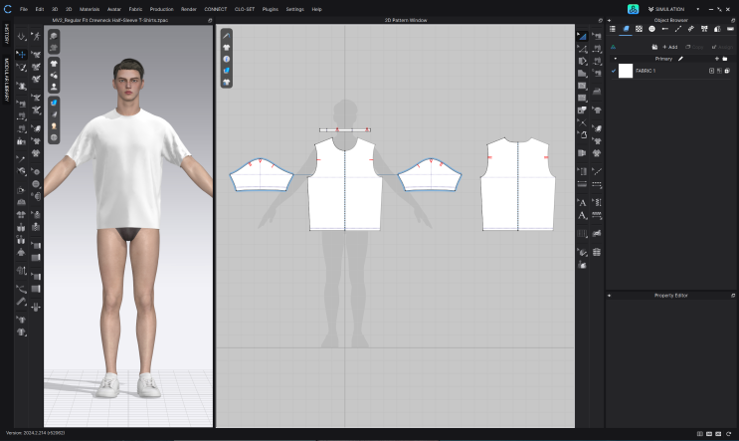Open the Avatar menu
739x441 pixels.
(x=113, y=9)
